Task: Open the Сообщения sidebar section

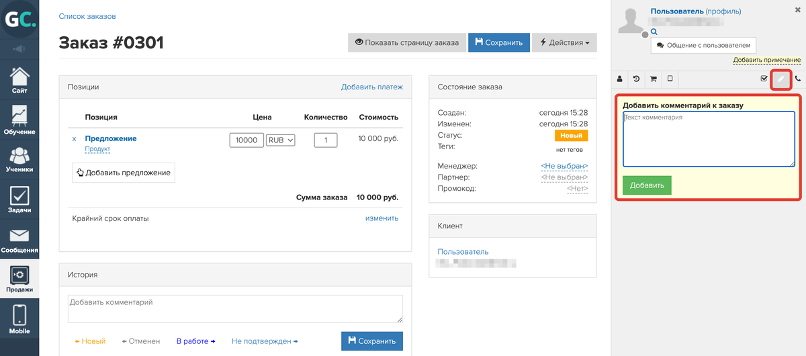Action: [x=19, y=240]
